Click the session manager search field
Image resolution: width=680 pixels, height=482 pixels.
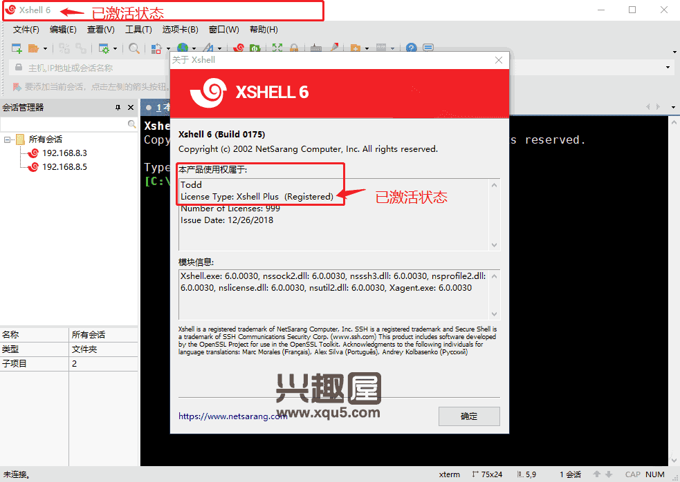(64, 124)
